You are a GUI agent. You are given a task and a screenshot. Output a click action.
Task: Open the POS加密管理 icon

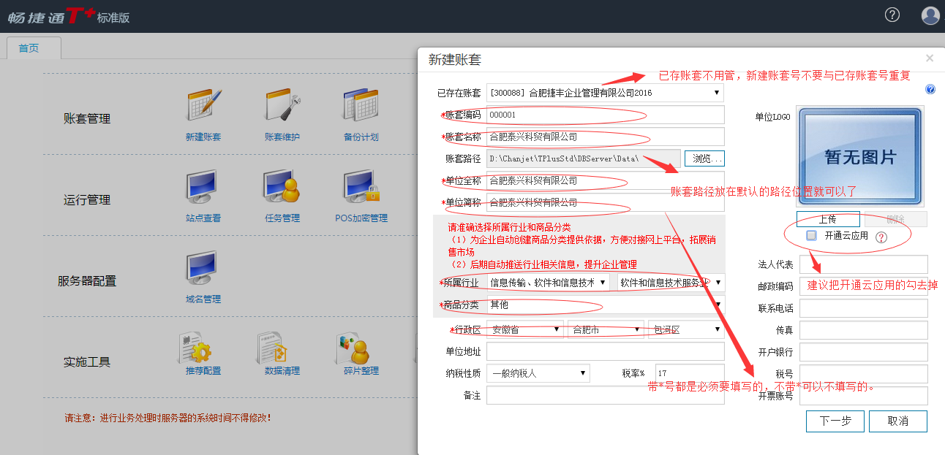(x=361, y=188)
